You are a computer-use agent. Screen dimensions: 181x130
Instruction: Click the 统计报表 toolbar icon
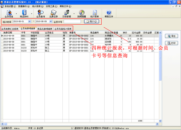point(95,14)
